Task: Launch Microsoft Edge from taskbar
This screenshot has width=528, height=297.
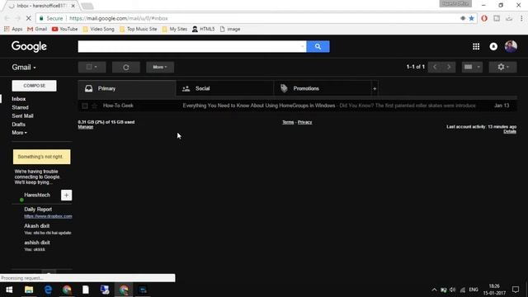Action: [x=48, y=290]
